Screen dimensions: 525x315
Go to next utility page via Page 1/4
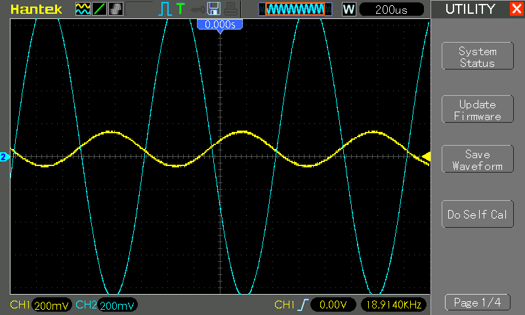tap(477, 303)
